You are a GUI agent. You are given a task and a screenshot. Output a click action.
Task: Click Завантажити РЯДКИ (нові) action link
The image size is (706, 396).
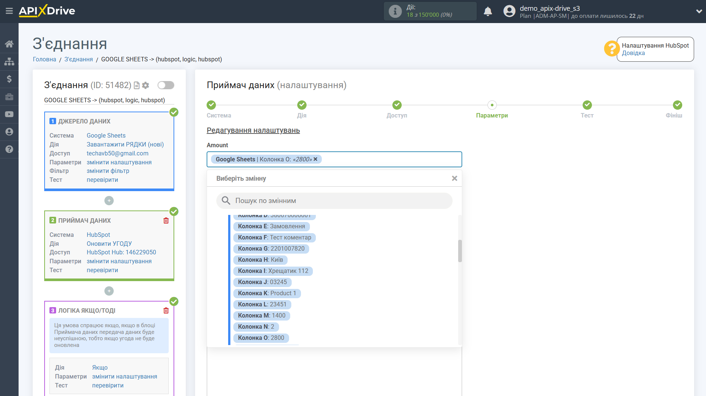click(125, 144)
